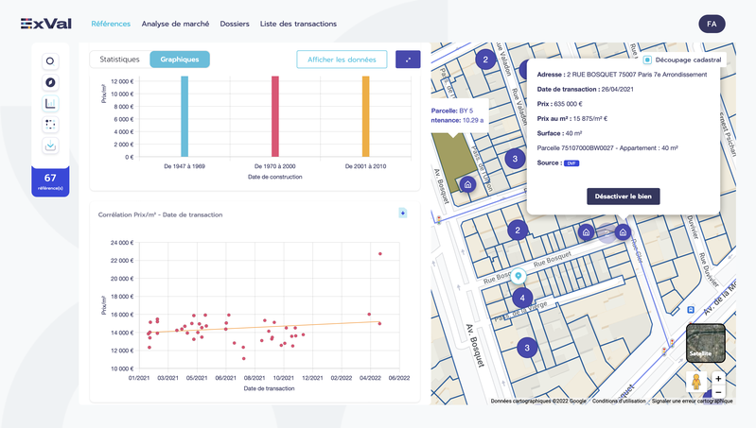Open the 67 référence(s) panel
Viewport: 756px width, 428px height.
point(50,181)
